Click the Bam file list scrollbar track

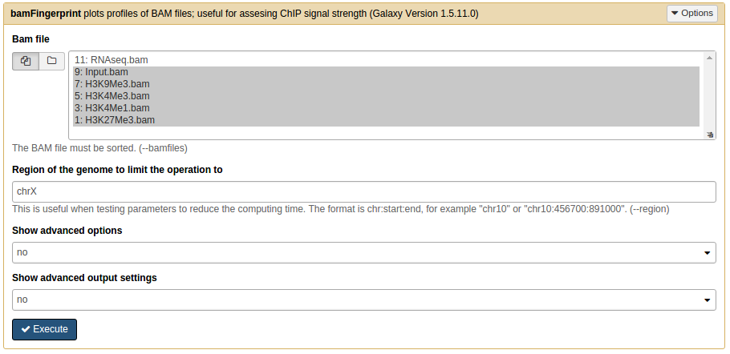pos(710,92)
